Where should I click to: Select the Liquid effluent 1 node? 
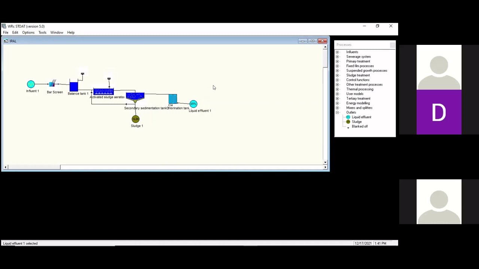click(x=193, y=104)
